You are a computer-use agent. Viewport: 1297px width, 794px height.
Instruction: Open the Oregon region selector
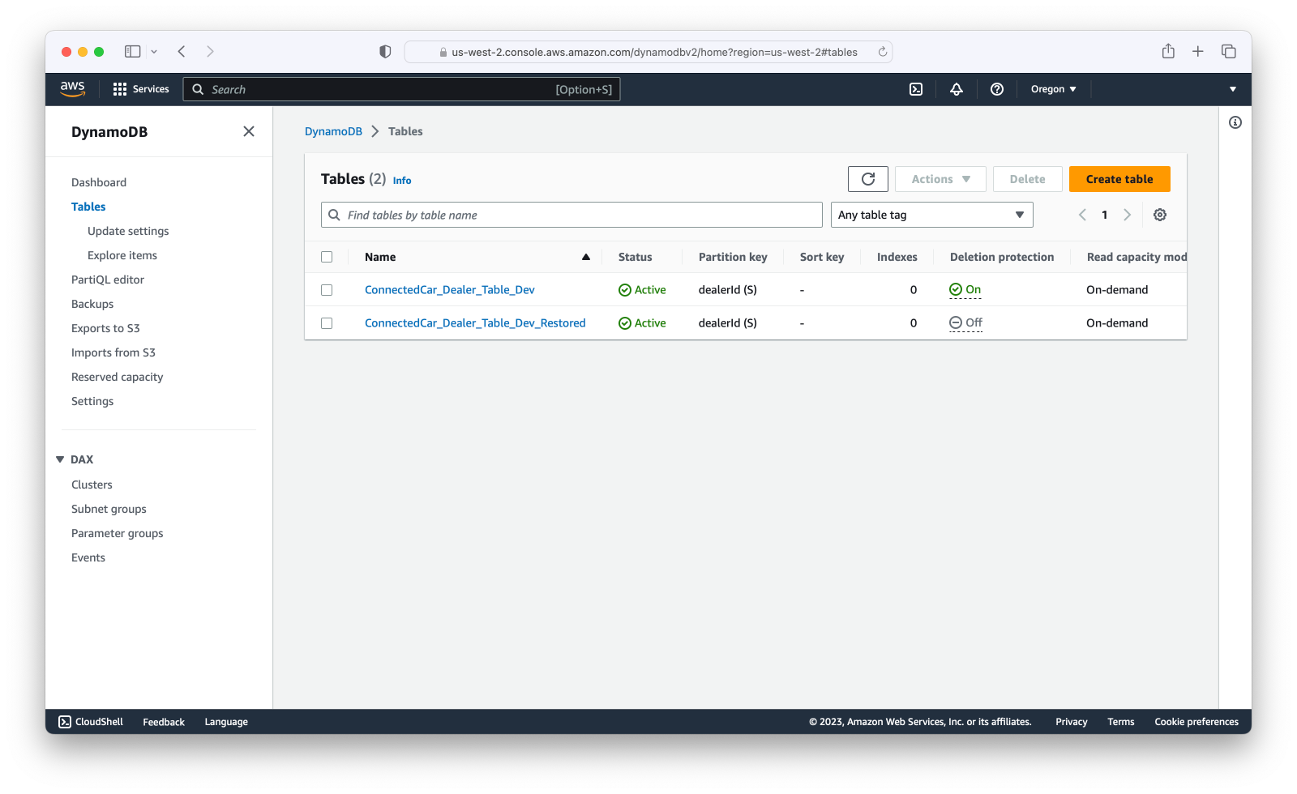[x=1053, y=89]
